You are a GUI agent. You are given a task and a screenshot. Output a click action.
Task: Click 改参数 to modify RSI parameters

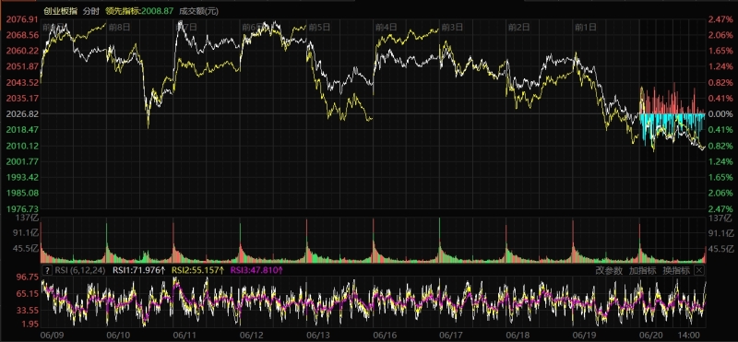click(x=609, y=270)
